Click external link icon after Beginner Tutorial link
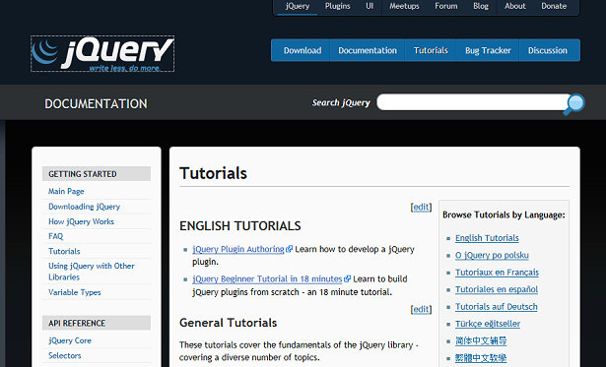Viewport: 606px width, 367px height. (x=348, y=278)
